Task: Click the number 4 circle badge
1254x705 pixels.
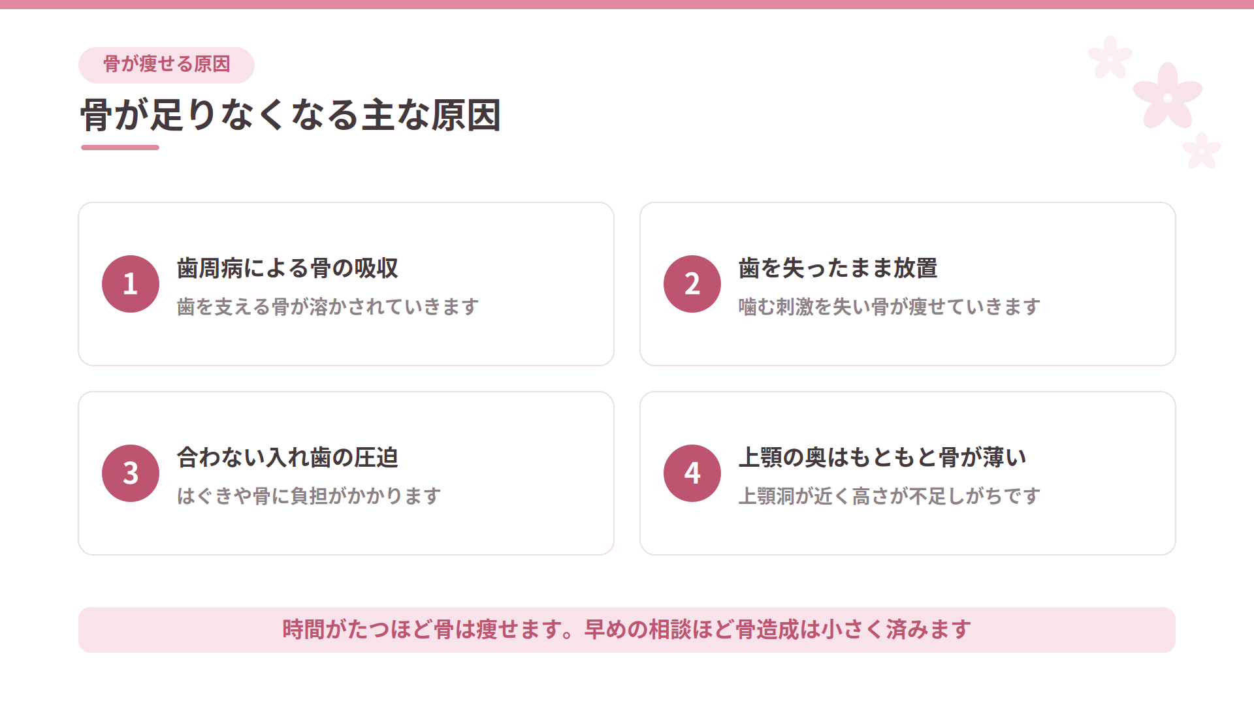Action: tap(692, 473)
